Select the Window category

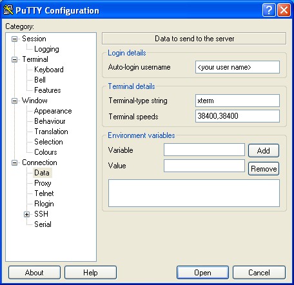pyautogui.click(x=35, y=101)
